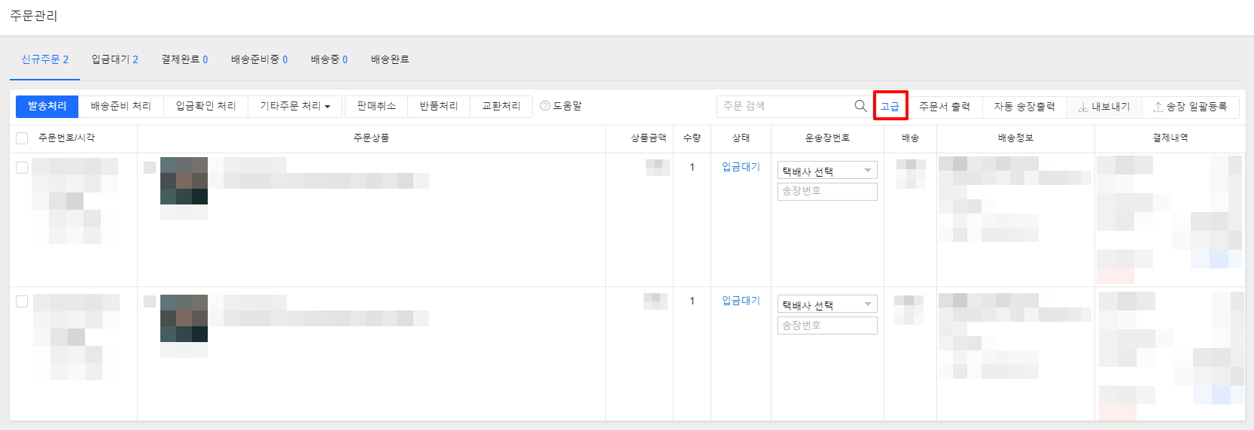1254x430 pixels.
Task: Toggle the select-all orders checkbox in header
Action: (x=22, y=138)
